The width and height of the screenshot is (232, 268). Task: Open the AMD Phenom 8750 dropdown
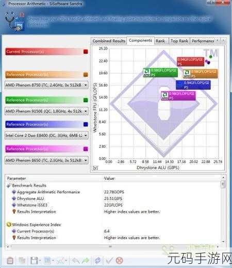[46, 85]
